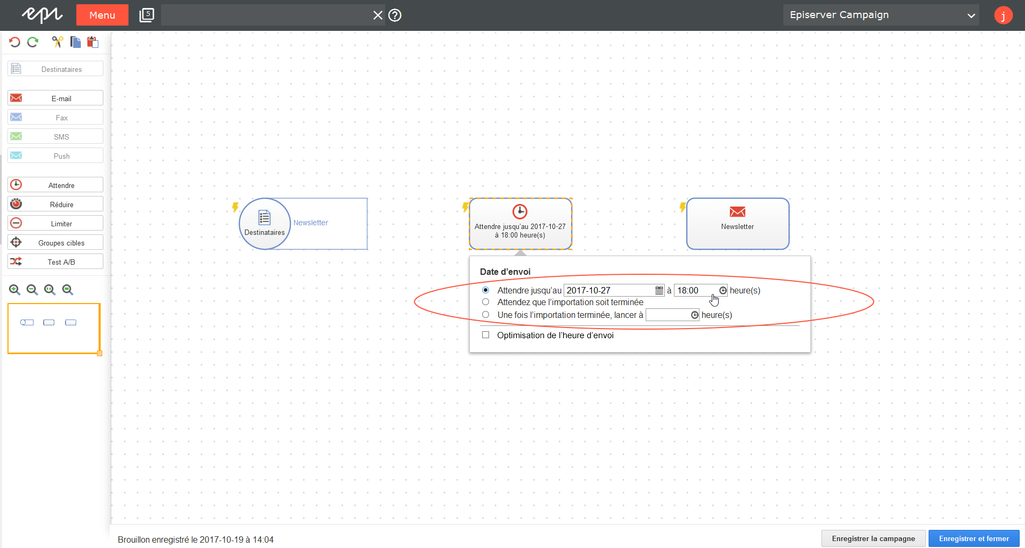Add Attendre element from sidebar
Viewport: 1025px width, 548px height.
pos(55,185)
